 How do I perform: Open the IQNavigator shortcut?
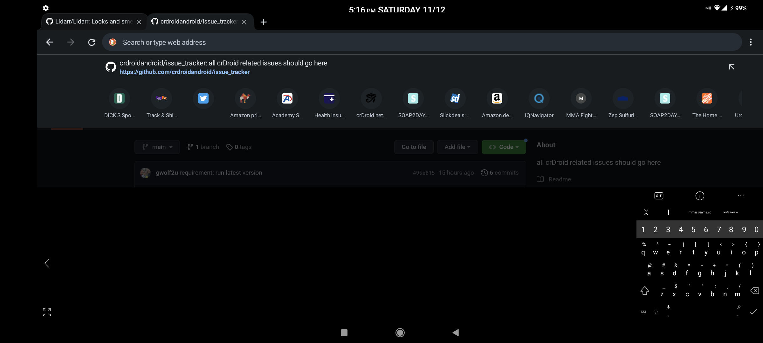[539, 98]
